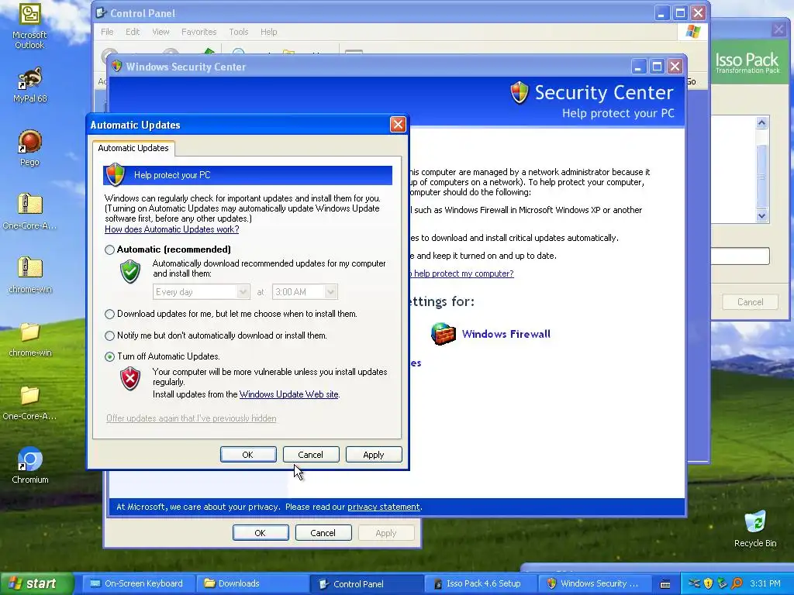Click the Isso Pack scrollbar thumb
This screenshot has height=595, width=794.
(x=761, y=176)
